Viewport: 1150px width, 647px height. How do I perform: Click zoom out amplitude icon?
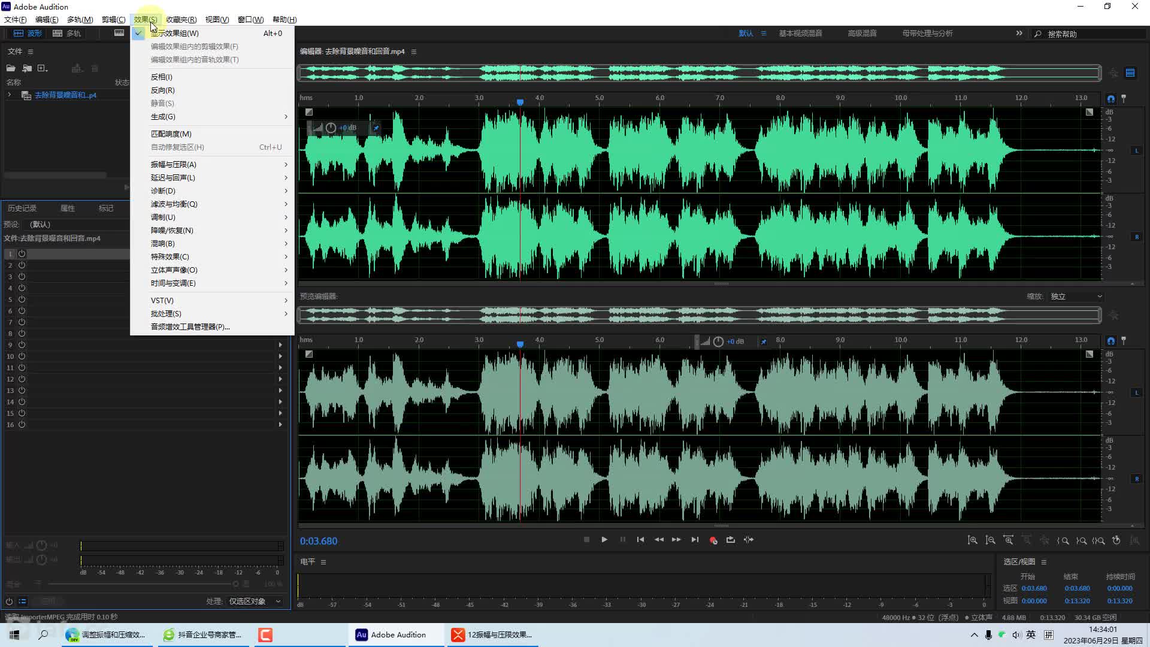pos(991,540)
